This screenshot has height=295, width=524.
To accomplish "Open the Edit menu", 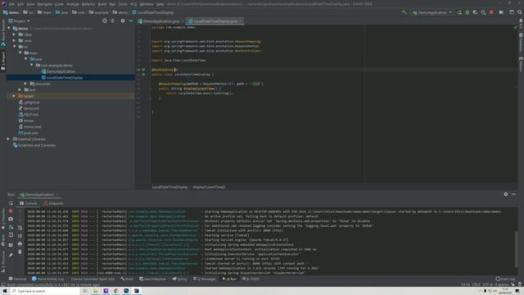I will pos(20,4).
